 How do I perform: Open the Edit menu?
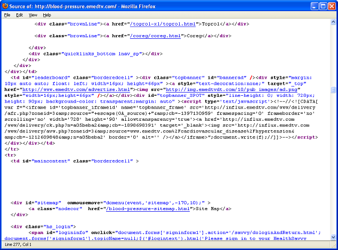pos(19,15)
